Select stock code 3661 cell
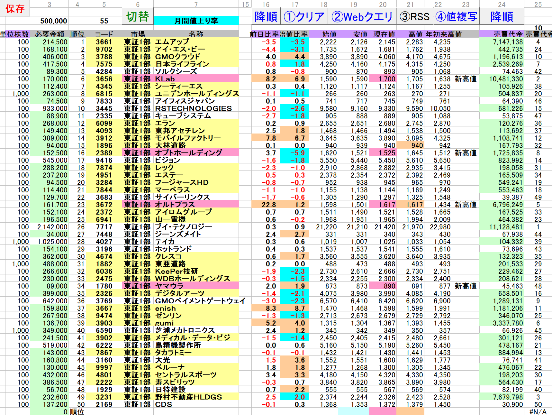 click(104, 42)
